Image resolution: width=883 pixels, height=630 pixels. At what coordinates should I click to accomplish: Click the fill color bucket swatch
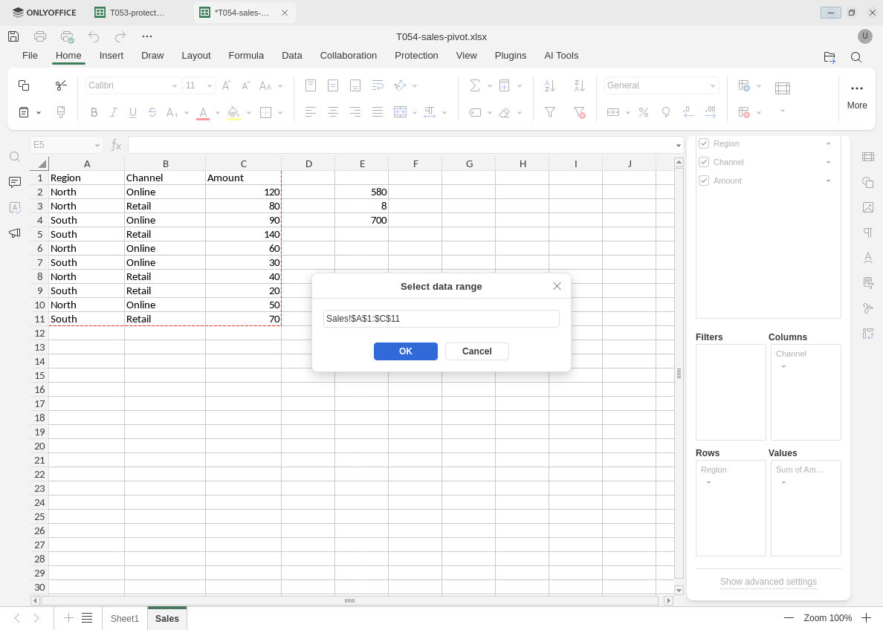click(233, 113)
